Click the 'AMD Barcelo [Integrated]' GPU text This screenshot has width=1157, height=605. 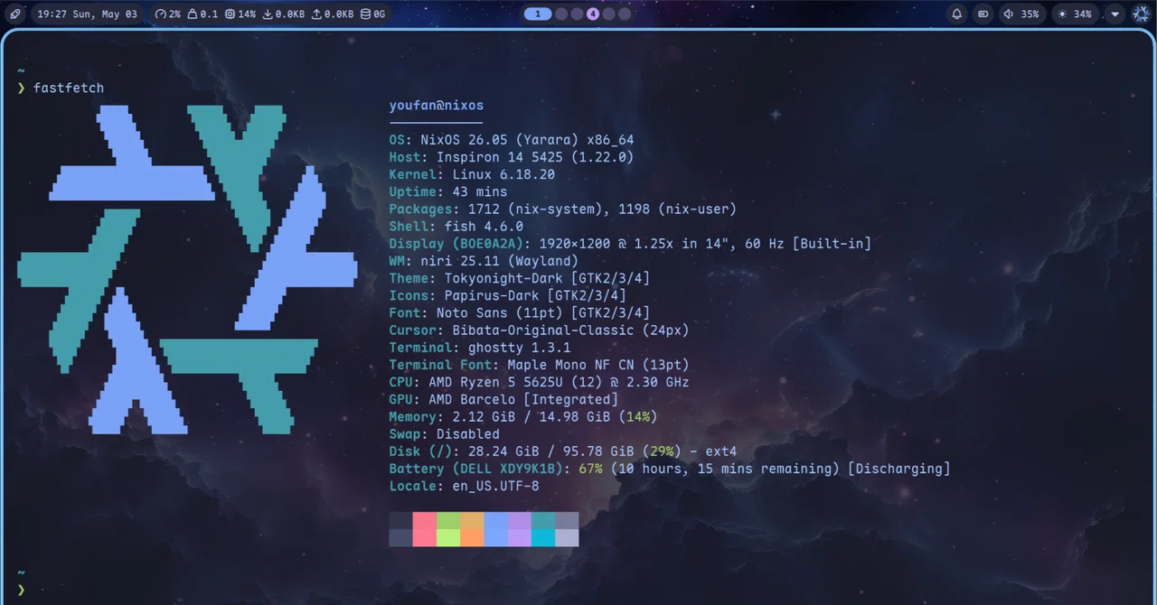pyautogui.click(x=523, y=399)
